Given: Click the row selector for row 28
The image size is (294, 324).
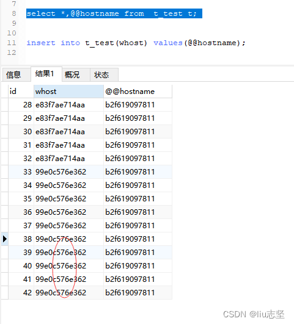Looking at the screenshot, I should [4, 105].
